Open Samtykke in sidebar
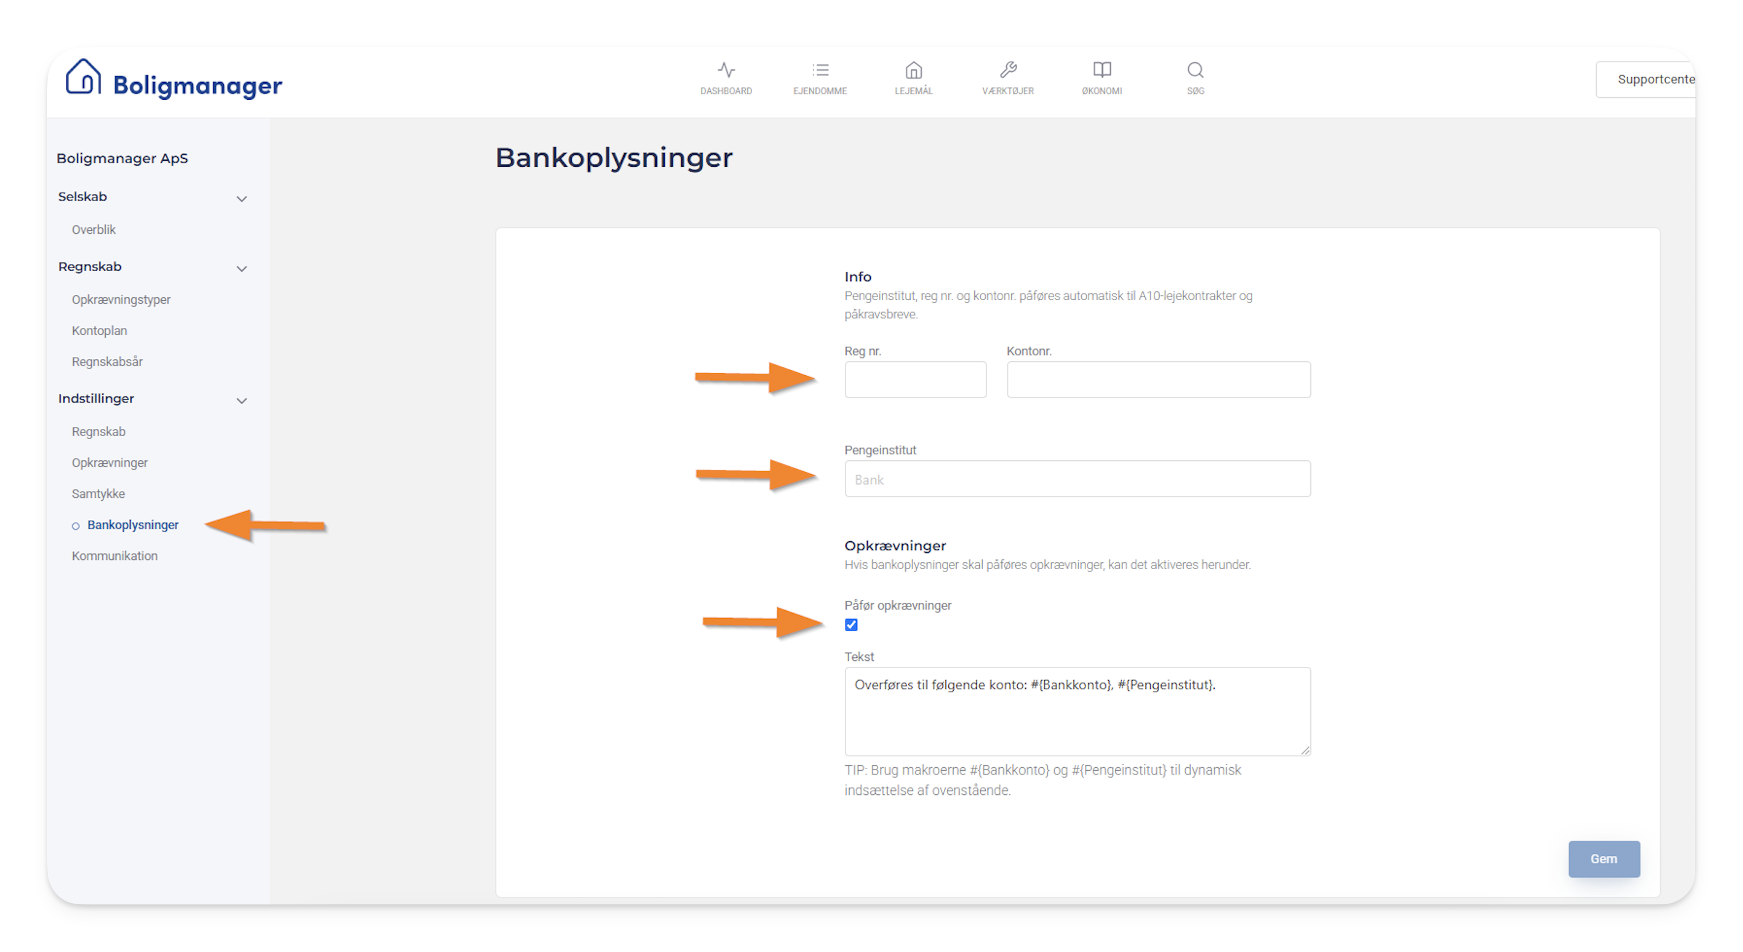 98,494
